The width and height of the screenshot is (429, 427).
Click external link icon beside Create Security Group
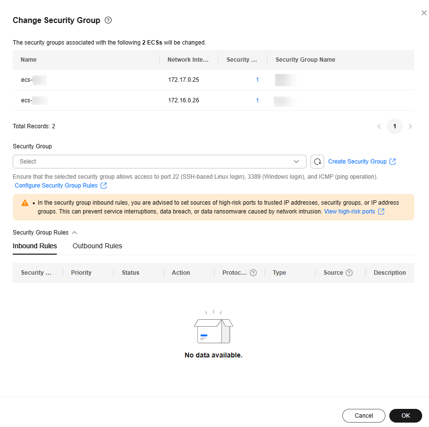point(393,162)
